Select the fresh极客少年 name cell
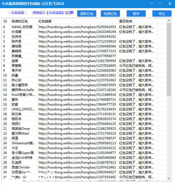Screen dimensions: 175x187 click(23, 95)
